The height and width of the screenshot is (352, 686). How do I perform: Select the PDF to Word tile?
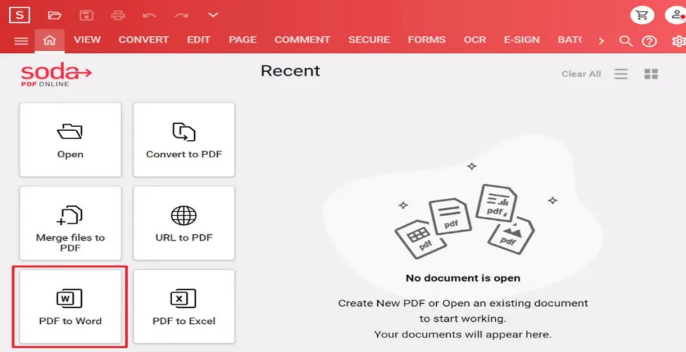pos(70,306)
